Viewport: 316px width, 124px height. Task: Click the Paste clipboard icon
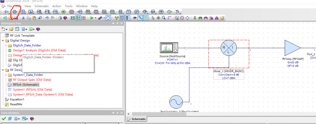click(x=34, y=18)
